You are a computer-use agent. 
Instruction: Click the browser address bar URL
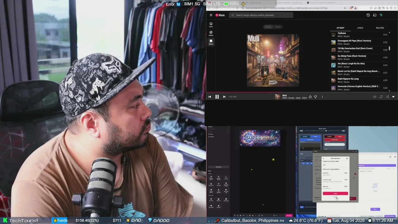(x=286, y=8)
